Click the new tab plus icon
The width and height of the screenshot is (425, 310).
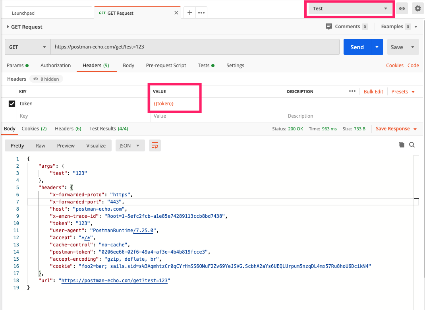coord(190,13)
